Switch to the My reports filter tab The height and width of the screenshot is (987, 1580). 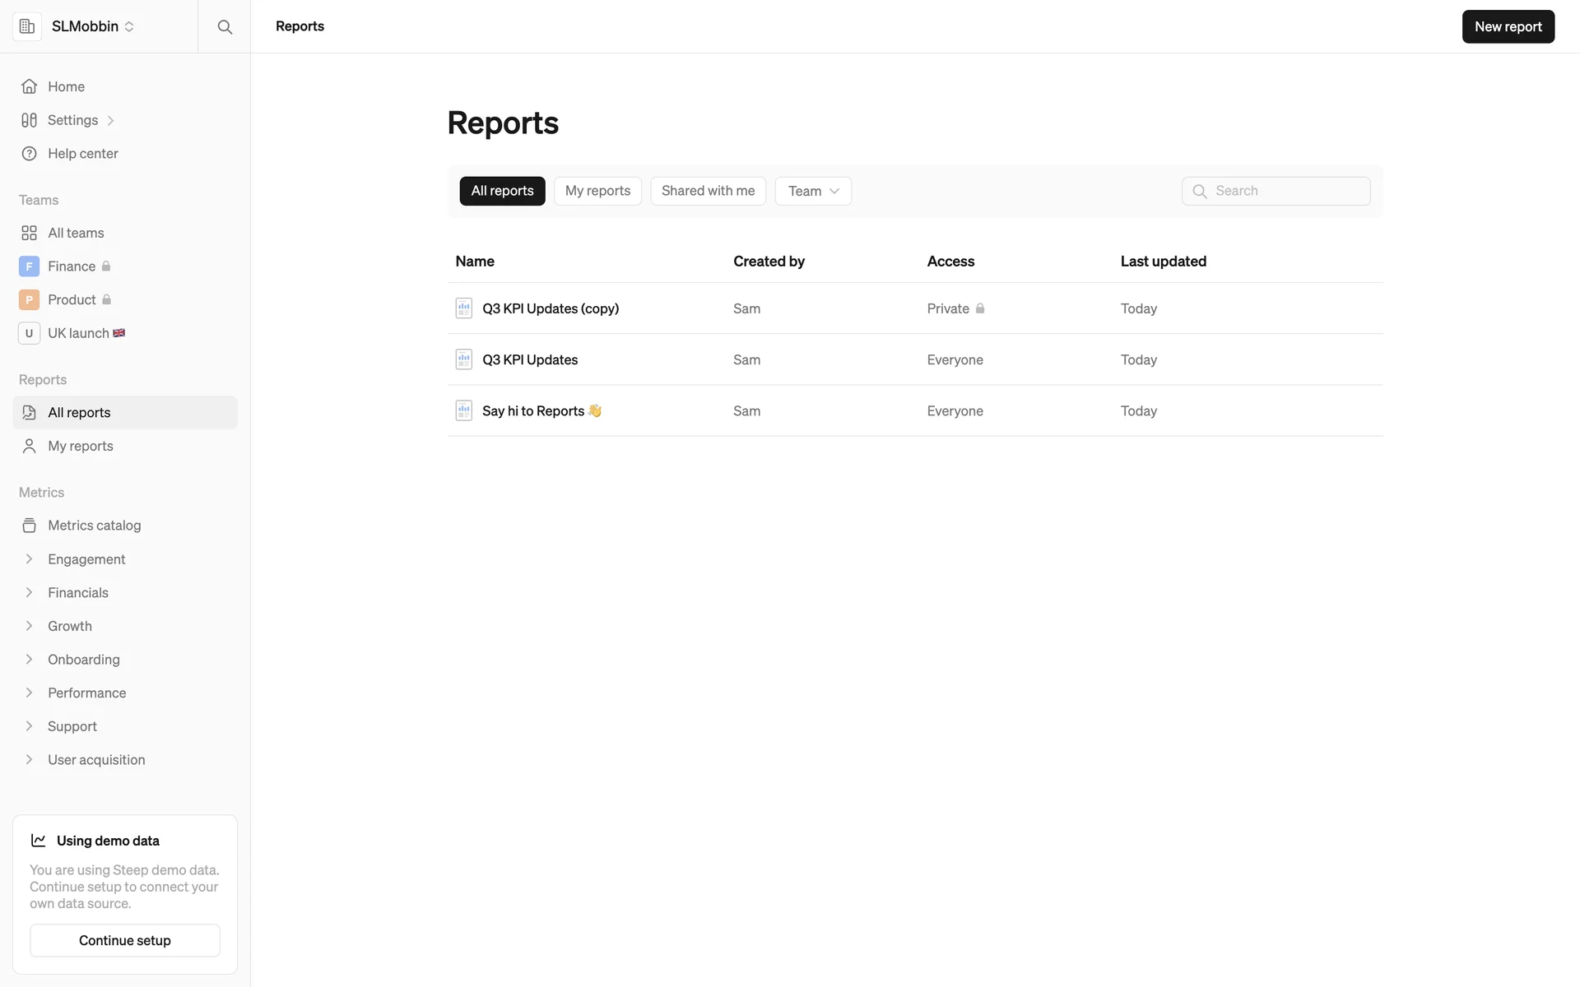[x=597, y=191]
